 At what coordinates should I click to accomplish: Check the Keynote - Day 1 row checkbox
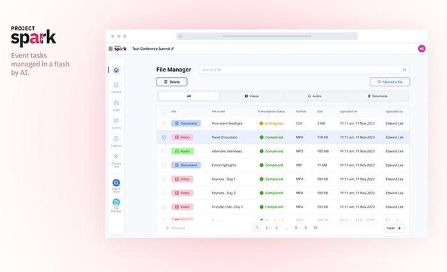tap(163, 179)
